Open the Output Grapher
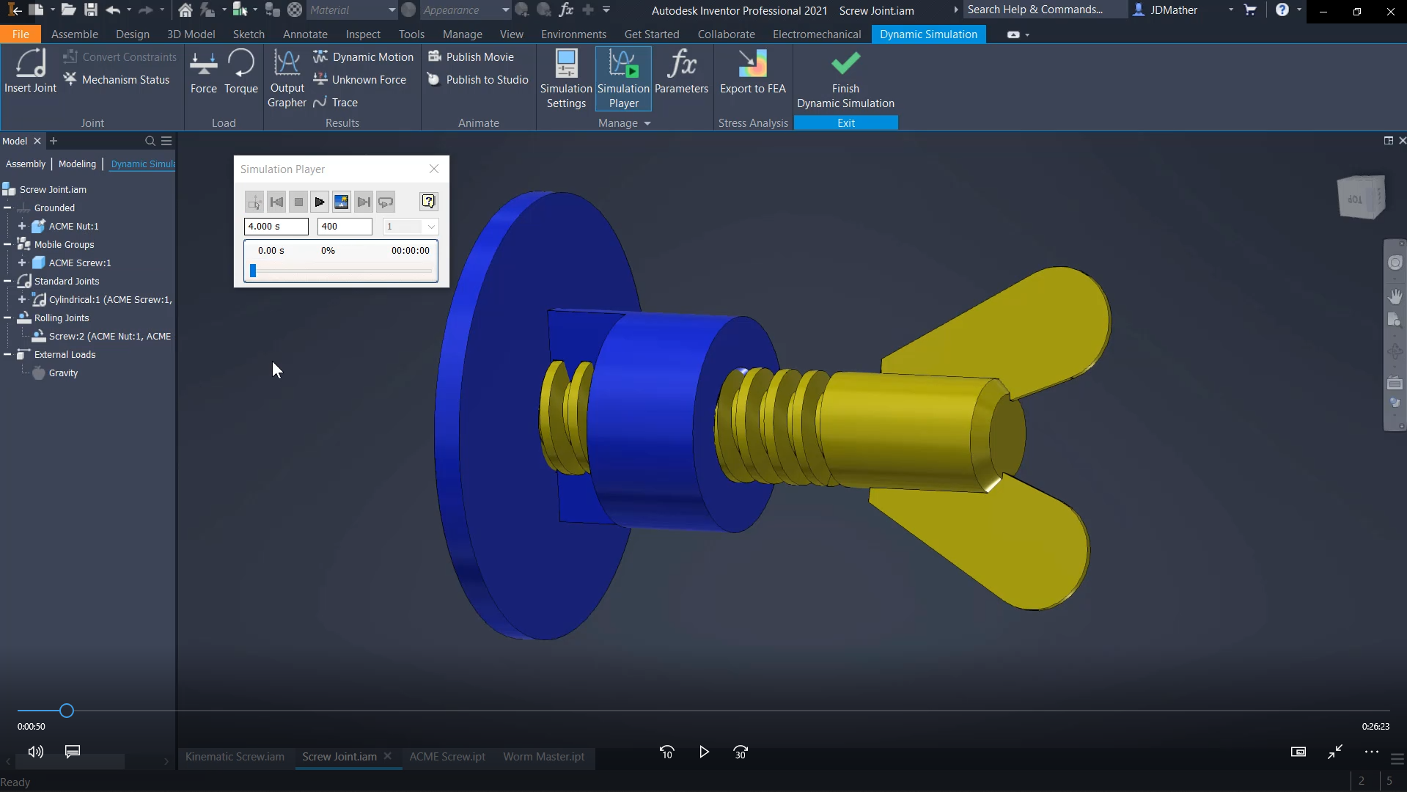Viewport: 1407px width, 792px height. [x=286, y=77]
